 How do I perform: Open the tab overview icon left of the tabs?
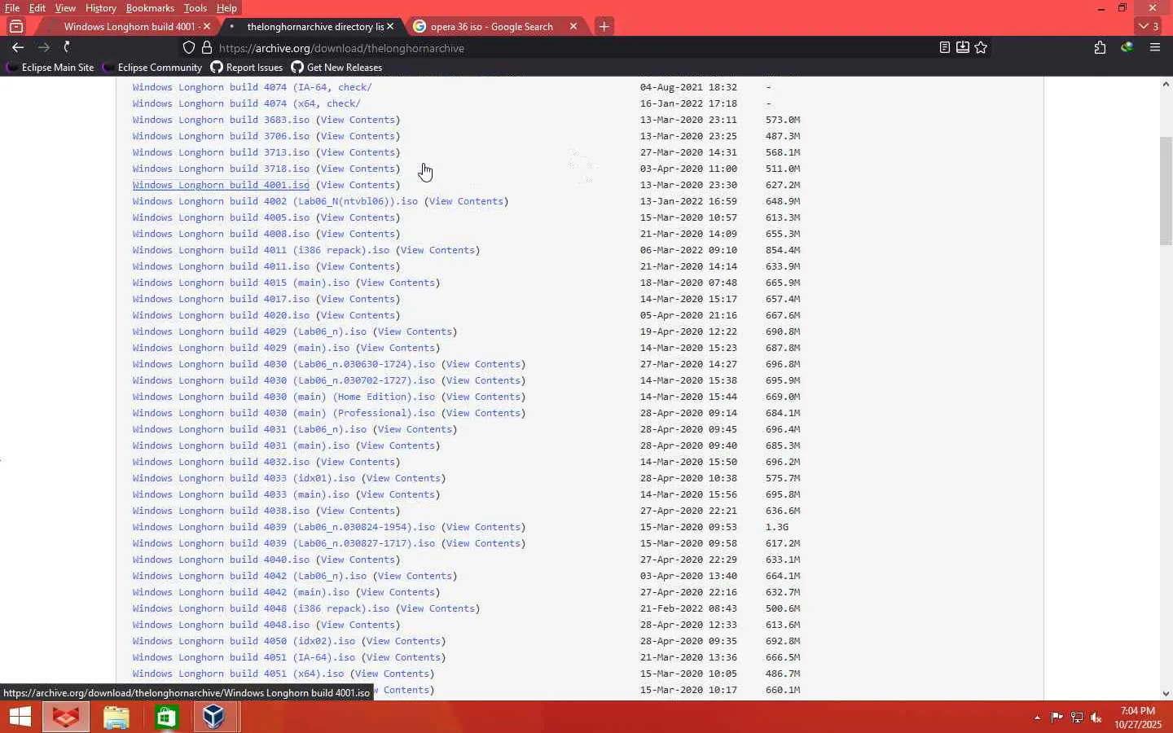[15, 26]
